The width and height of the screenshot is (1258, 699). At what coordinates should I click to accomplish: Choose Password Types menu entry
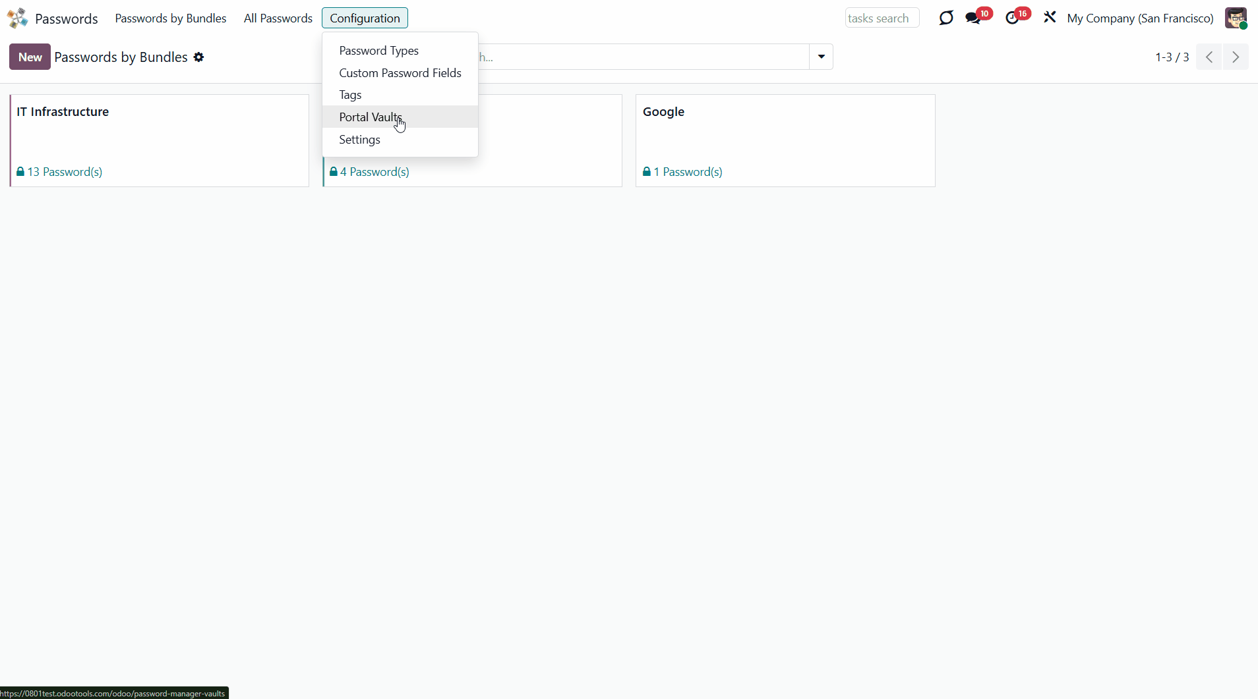(378, 51)
